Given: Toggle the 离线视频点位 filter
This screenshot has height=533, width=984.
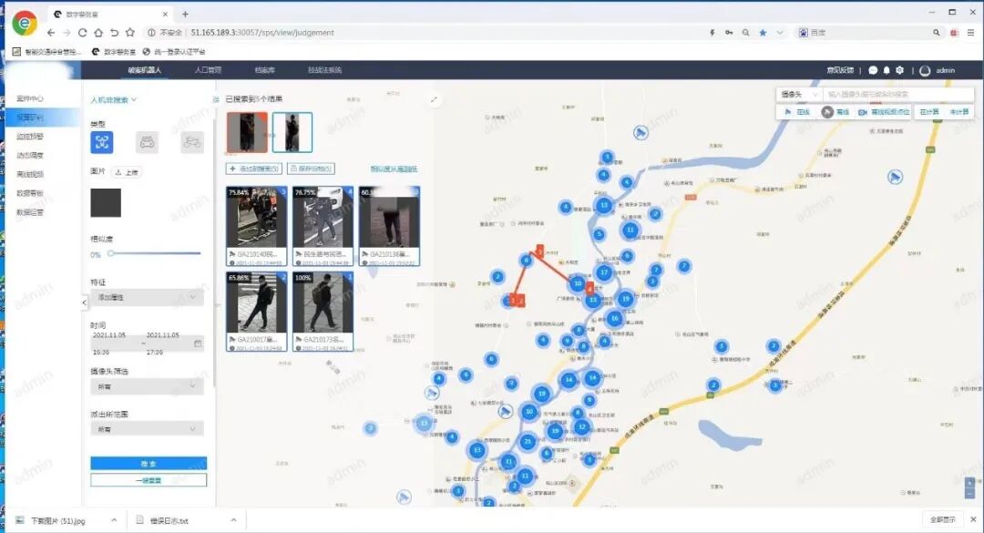Looking at the screenshot, I should pos(884,112).
